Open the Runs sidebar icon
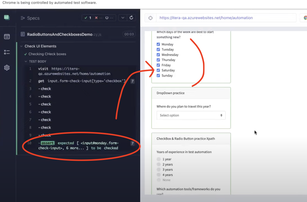This screenshot has height=202, width=307. point(7,52)
